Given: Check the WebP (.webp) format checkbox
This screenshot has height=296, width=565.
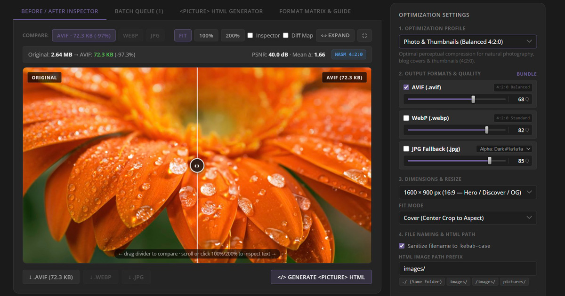Looking at the screenshot, I should click(406, 118).
